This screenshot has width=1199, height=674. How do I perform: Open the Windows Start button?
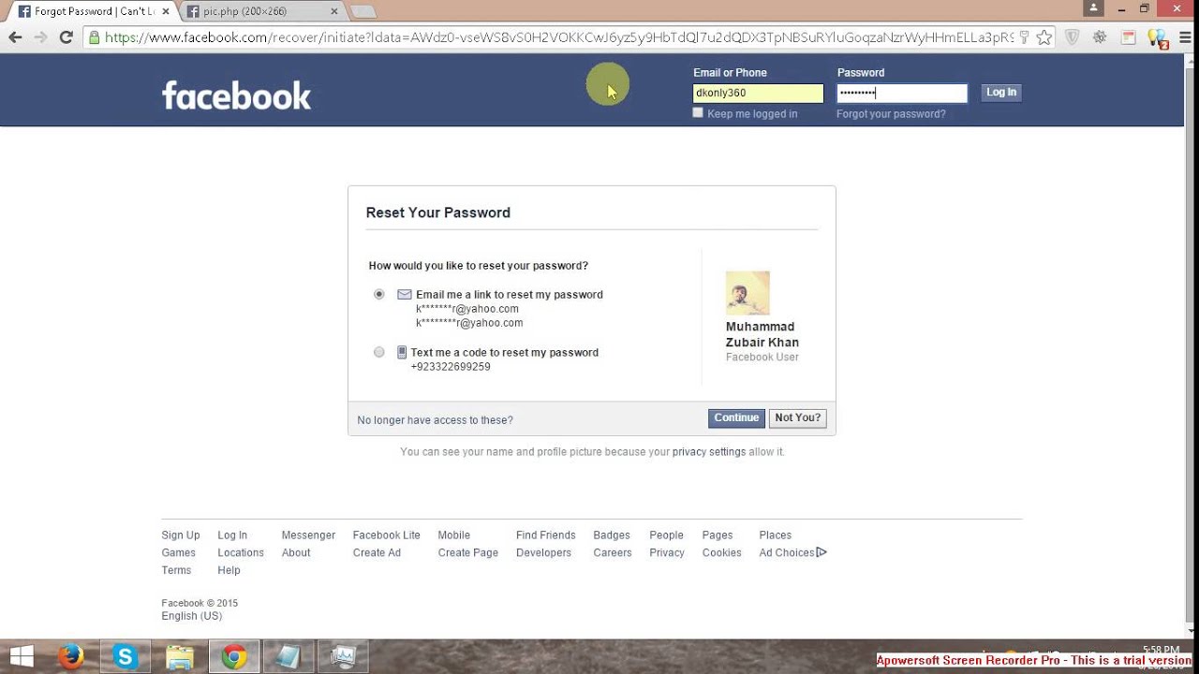click(22, 657)
